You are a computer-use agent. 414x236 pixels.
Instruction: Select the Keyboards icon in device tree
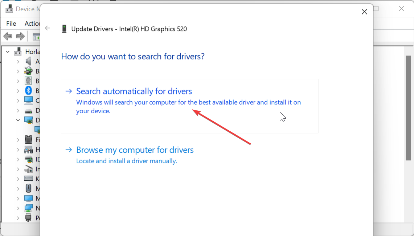[x=28, y=178]
